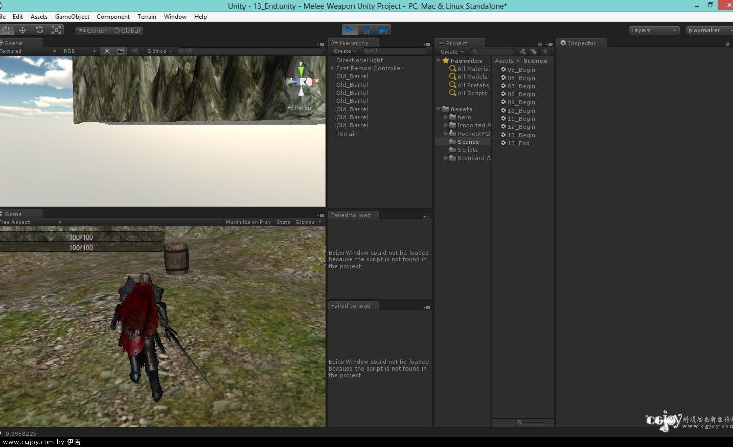
Task: Collapse the Favorites group
Action: coord(438,61)
